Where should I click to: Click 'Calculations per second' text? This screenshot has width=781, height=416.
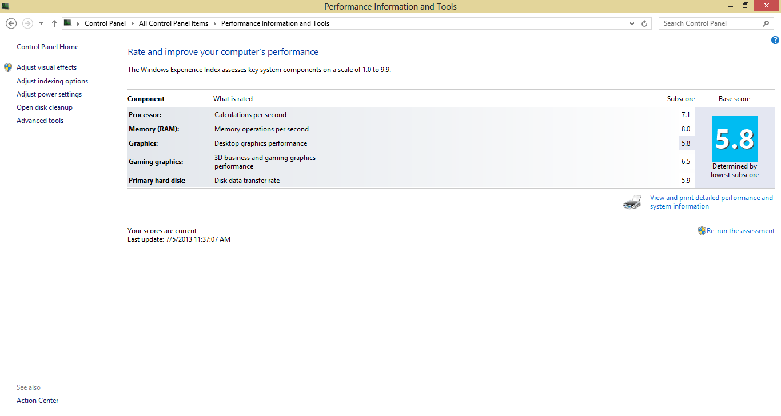tap(250, 115)
